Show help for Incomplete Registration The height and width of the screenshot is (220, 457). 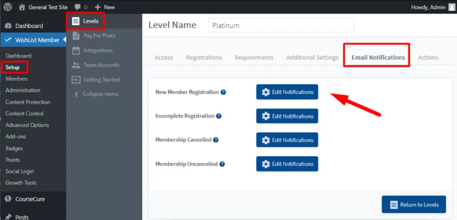(x=219, y=116)
